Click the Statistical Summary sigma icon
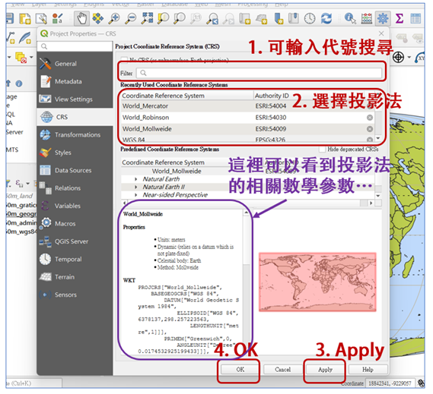The width and height of the screenshot is (433, 394). pyautogui.click(x=399, y=18)
